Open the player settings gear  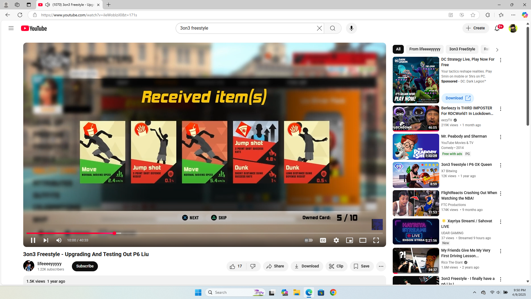click(336, 240)
